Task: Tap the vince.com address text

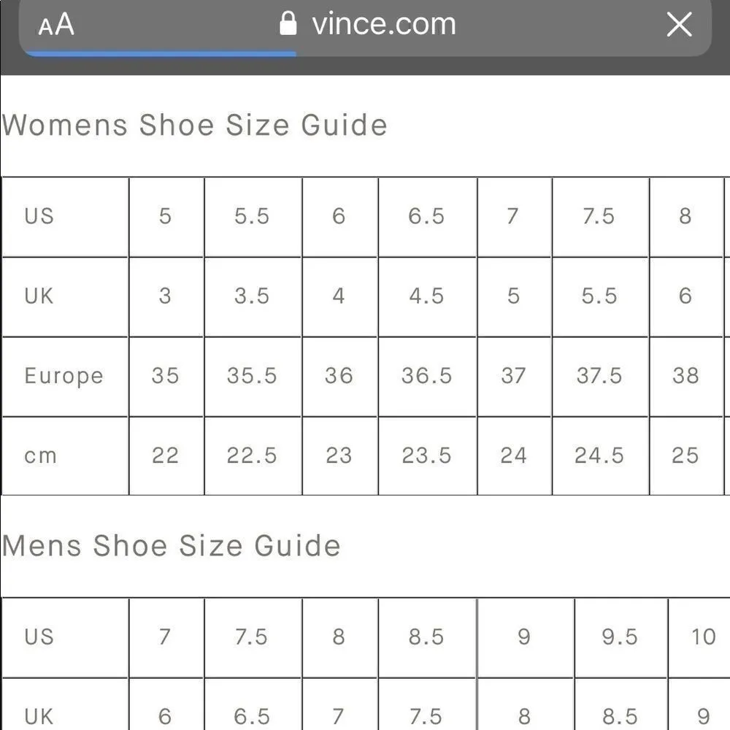Action: tap(383, 24)
